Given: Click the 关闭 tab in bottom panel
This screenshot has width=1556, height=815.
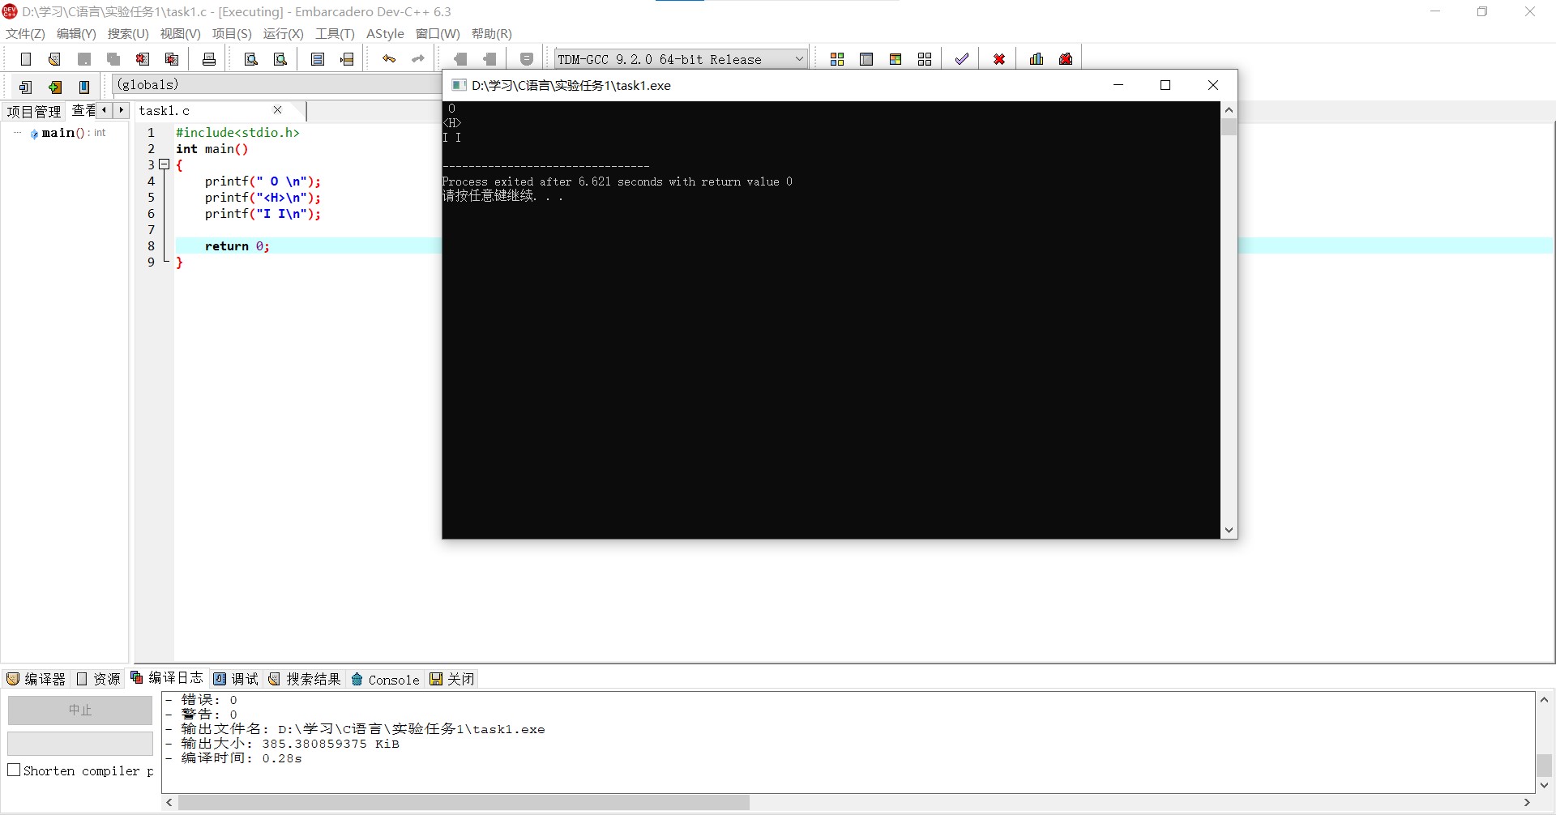Looking at the screenshot, I should [x=452, y=679].
